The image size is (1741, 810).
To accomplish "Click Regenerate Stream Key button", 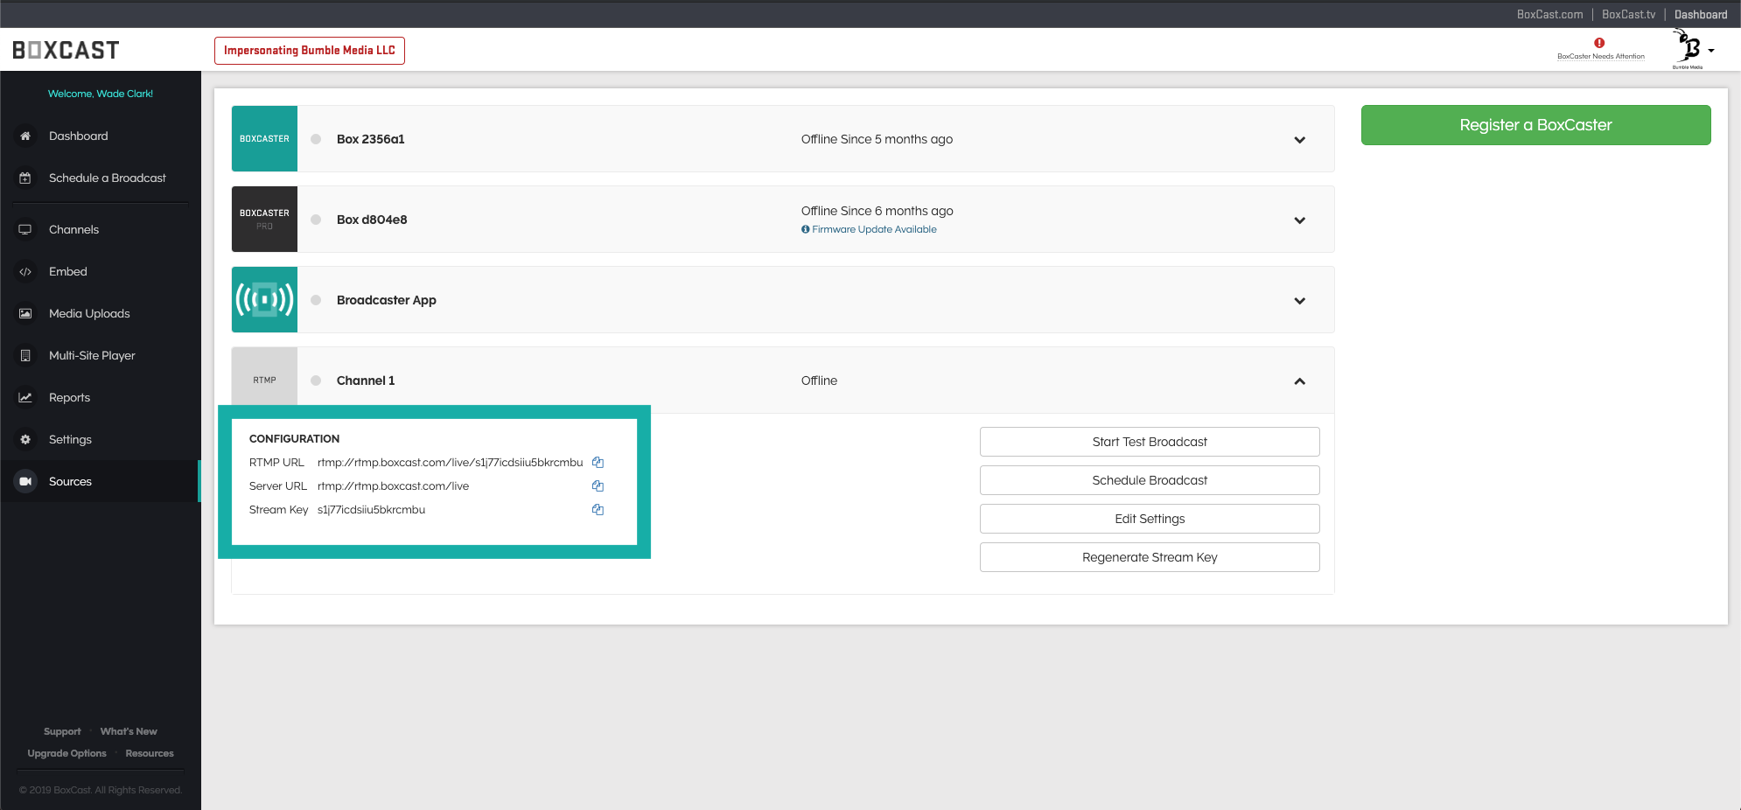I will pos(1149,557).
